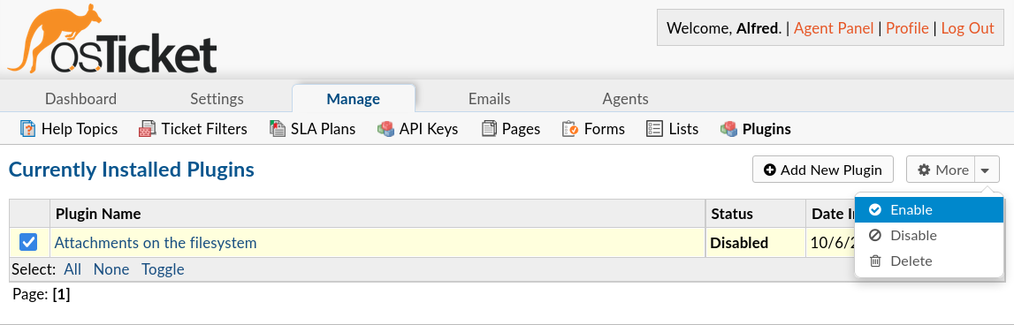This screenshot has width=1014, height=325.
Task: Switch to the Agents tab
Action: 625,99
